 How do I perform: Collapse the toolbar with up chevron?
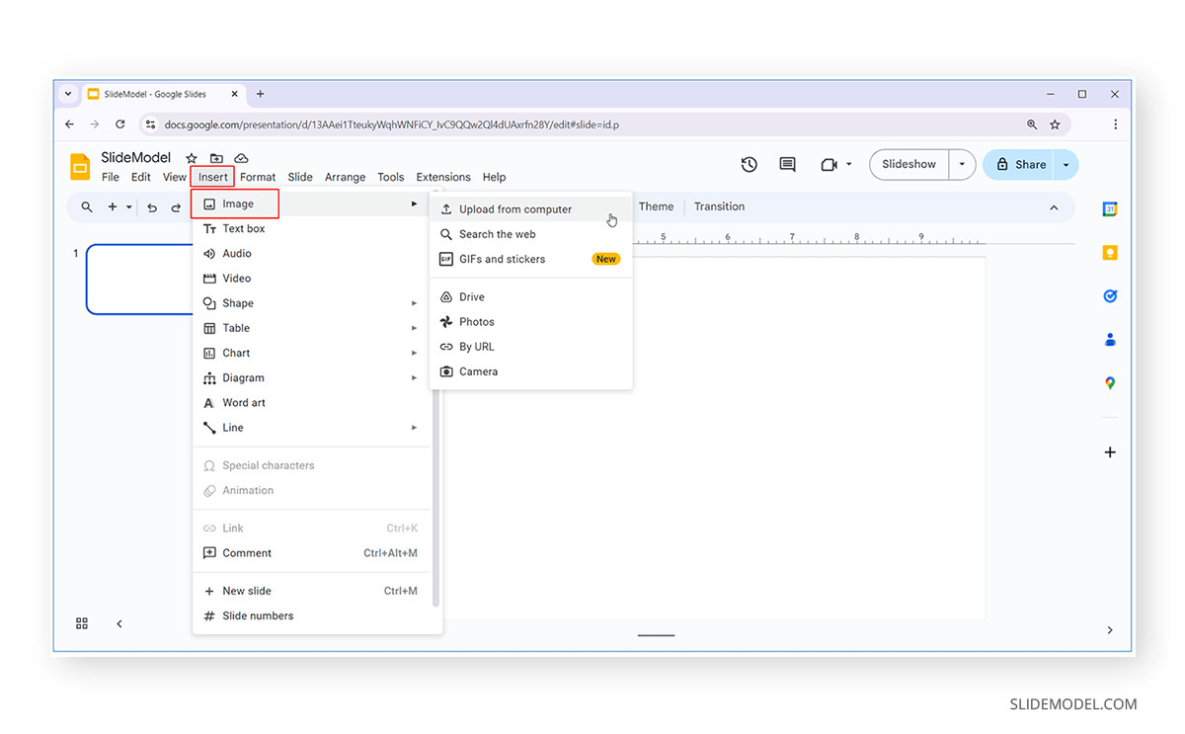pos(1054,207)
